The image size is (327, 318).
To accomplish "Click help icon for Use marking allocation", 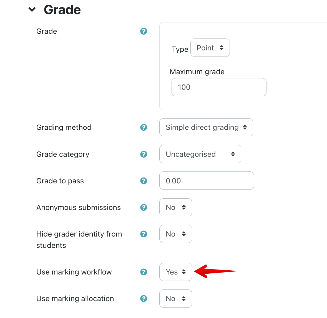I will coord(144,299).
